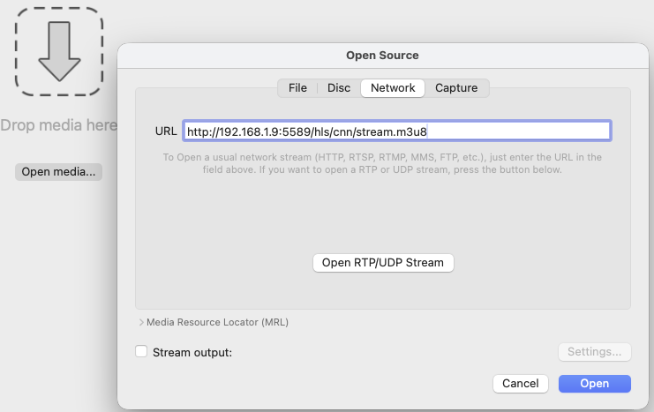654x412 pixels.
Task: Click the network stream help text
Action: click(382, 163)
